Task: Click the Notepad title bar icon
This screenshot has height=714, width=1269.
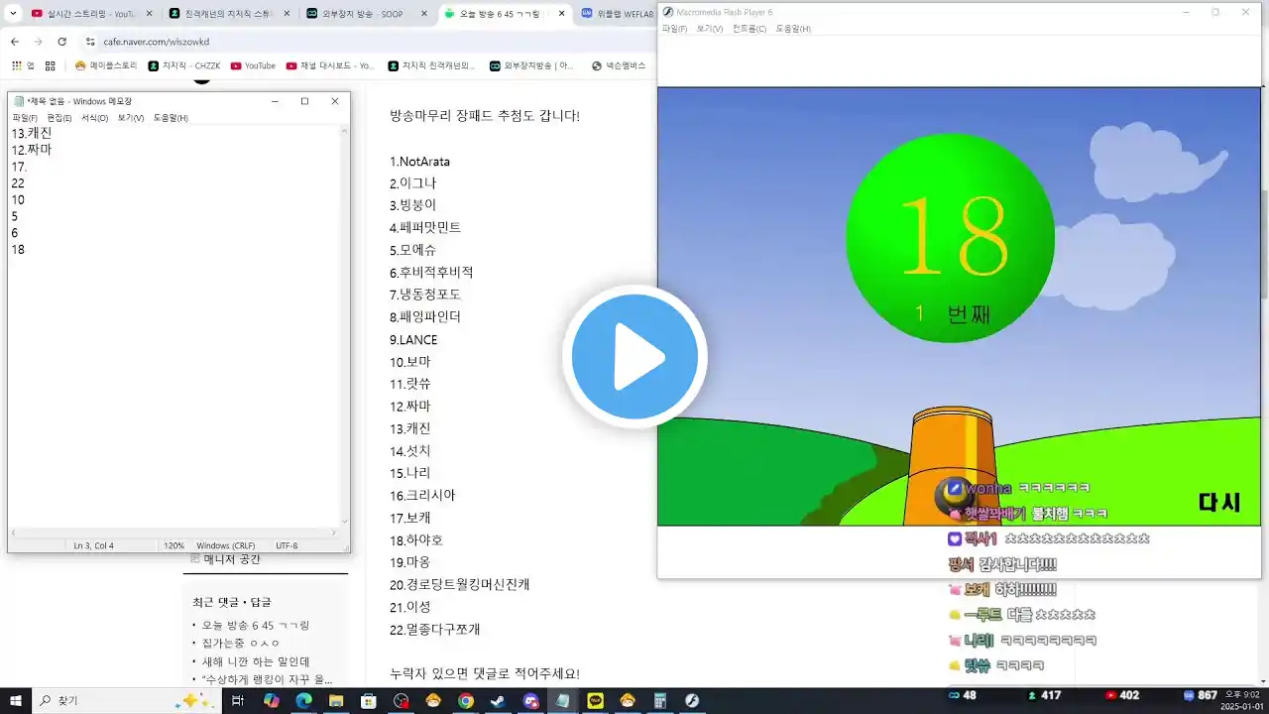Action: [19, 101]
